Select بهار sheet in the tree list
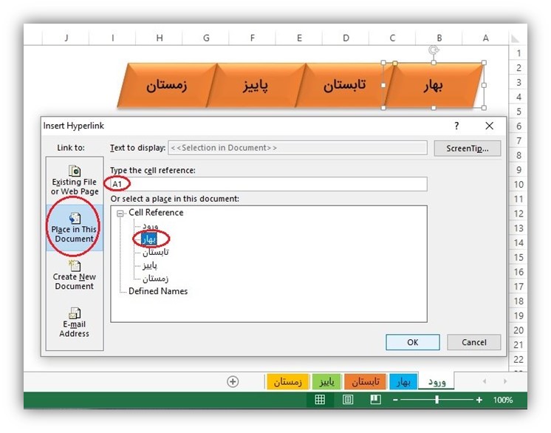This screenshot has width=551, height=433. click(151, 239)
